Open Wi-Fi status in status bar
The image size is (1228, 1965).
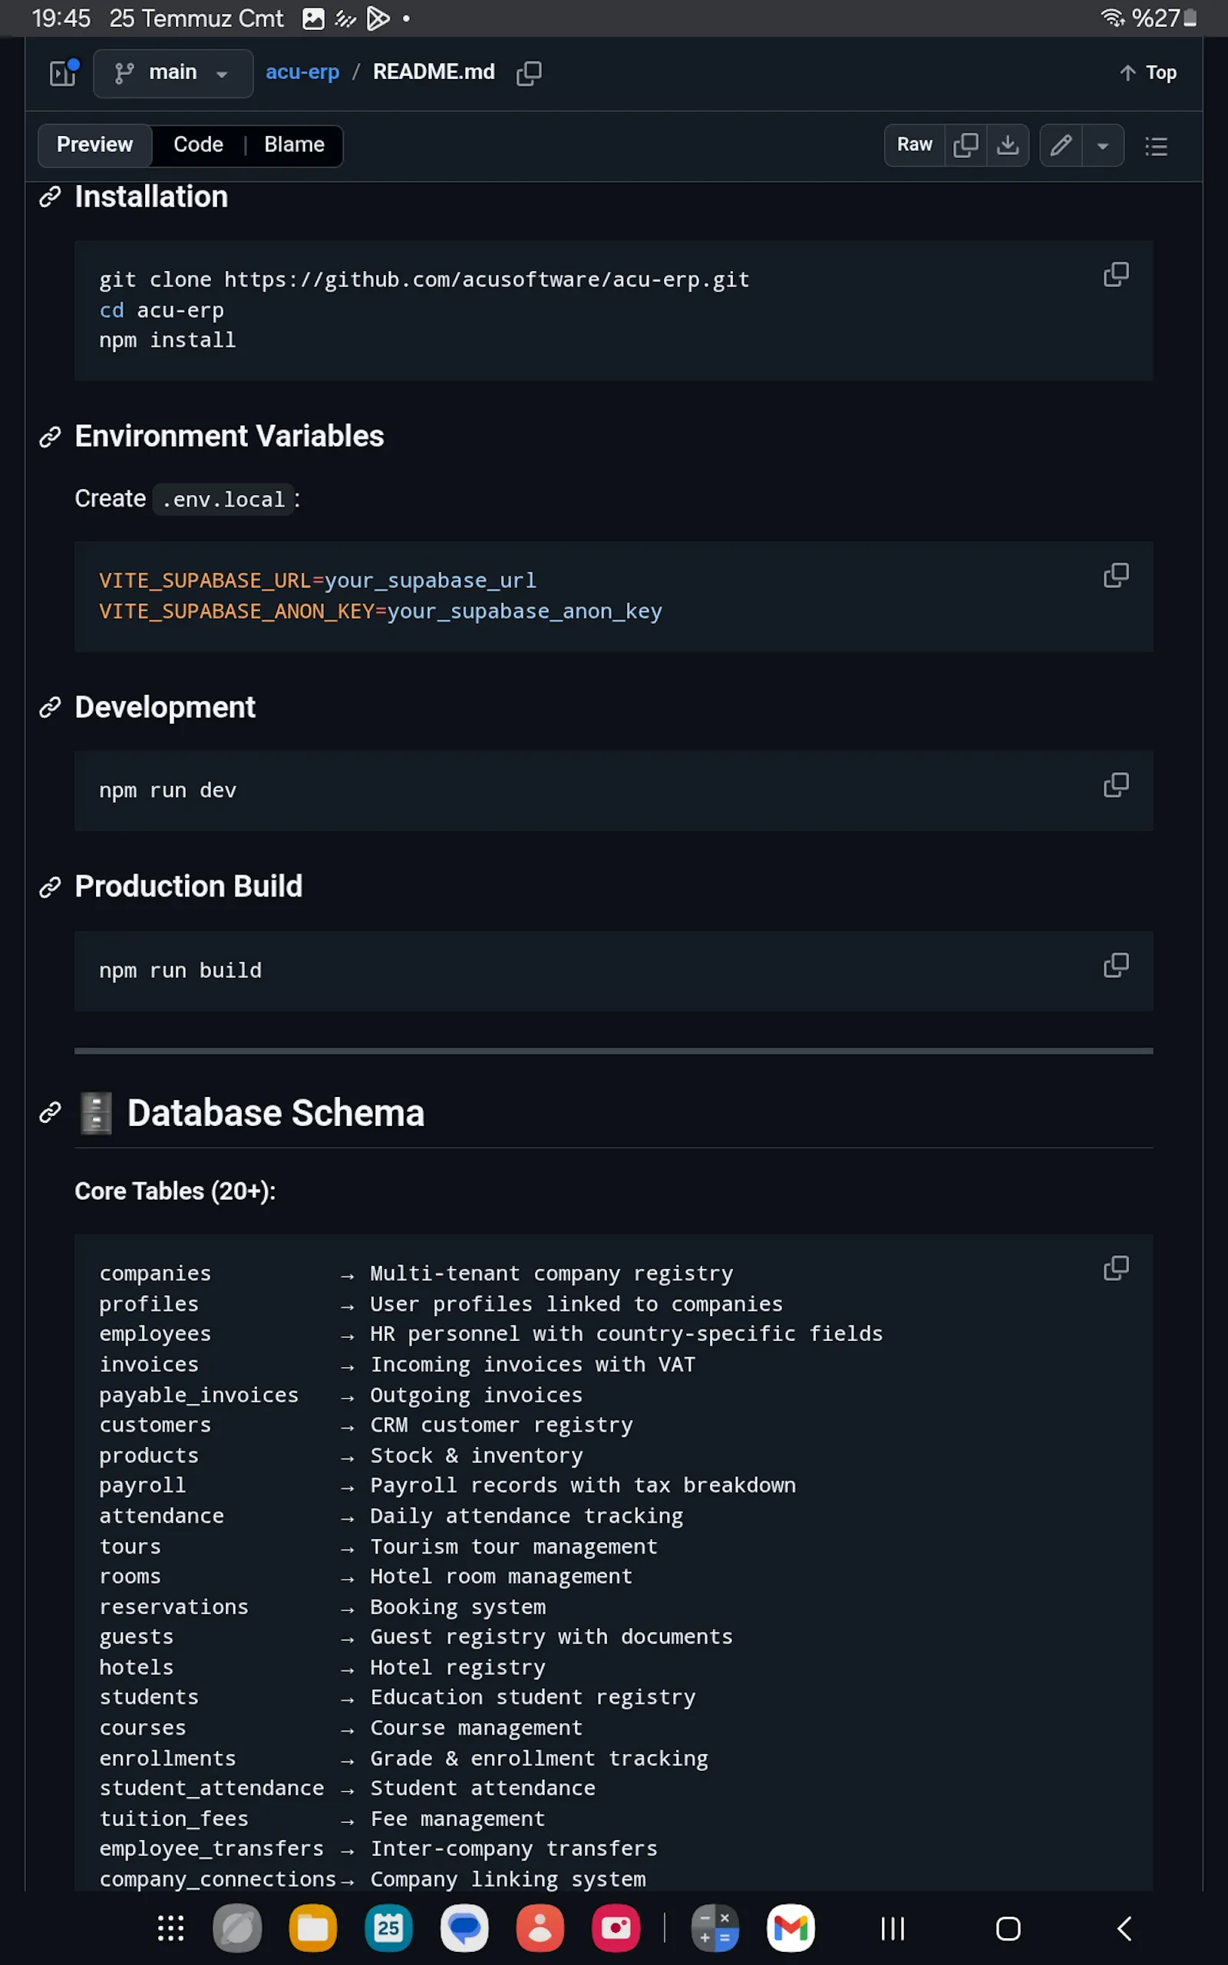click(1112, 18)
